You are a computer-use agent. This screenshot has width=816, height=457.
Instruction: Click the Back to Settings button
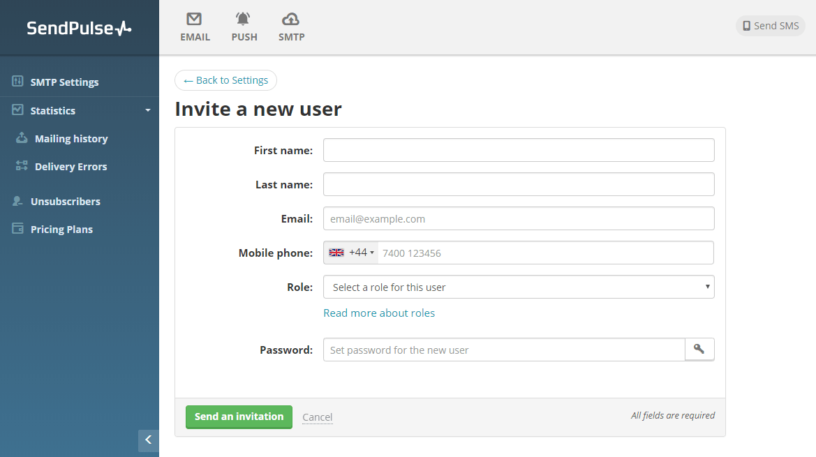[x=225, y=80]
